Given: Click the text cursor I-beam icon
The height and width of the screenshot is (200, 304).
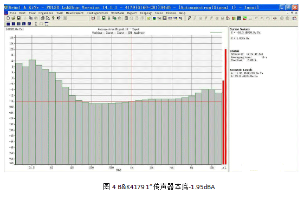Looking at the screenshot, I should coord(36,24).
